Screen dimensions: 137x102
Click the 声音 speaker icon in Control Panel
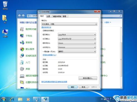[22, 69]
